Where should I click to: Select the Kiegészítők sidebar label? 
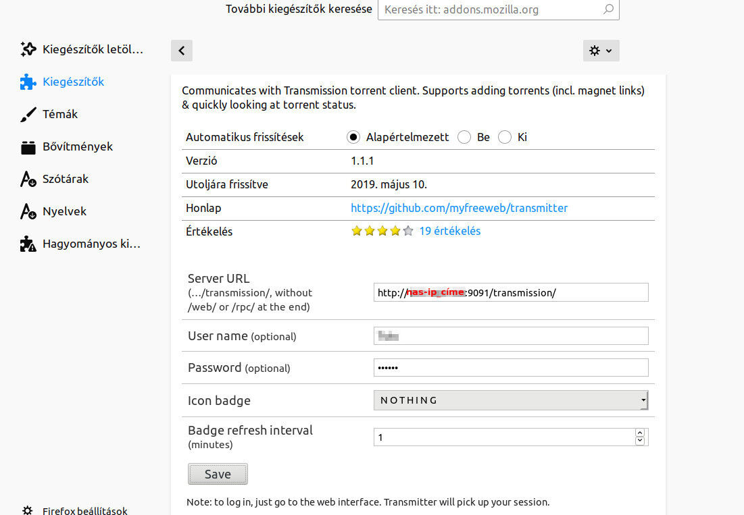coord(74,82)
